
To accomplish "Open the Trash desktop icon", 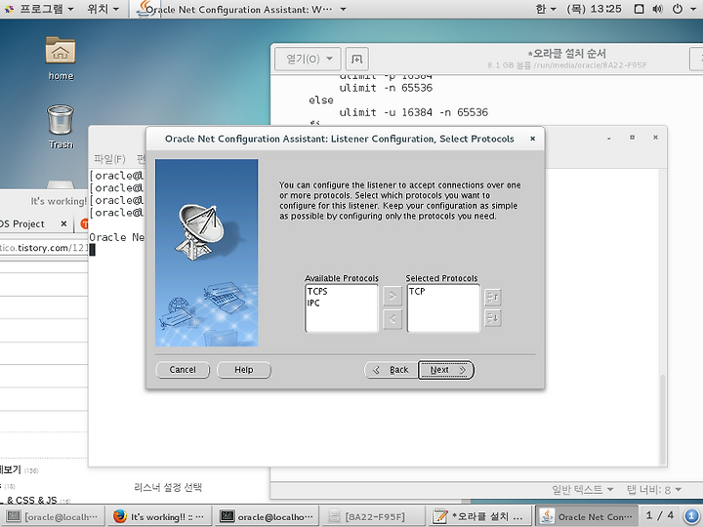I will pyautogui.click(x=61, y=127).
